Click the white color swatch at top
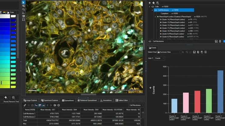225x126 pixels. coord(13,16)
